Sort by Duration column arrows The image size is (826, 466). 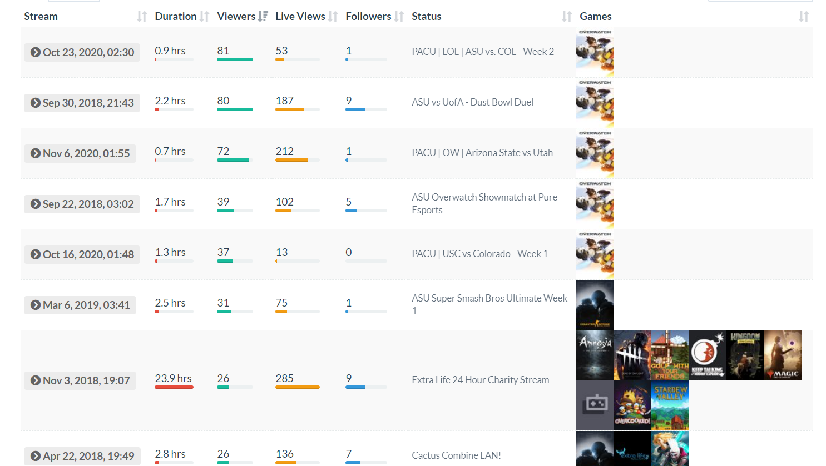click(204, 17)
